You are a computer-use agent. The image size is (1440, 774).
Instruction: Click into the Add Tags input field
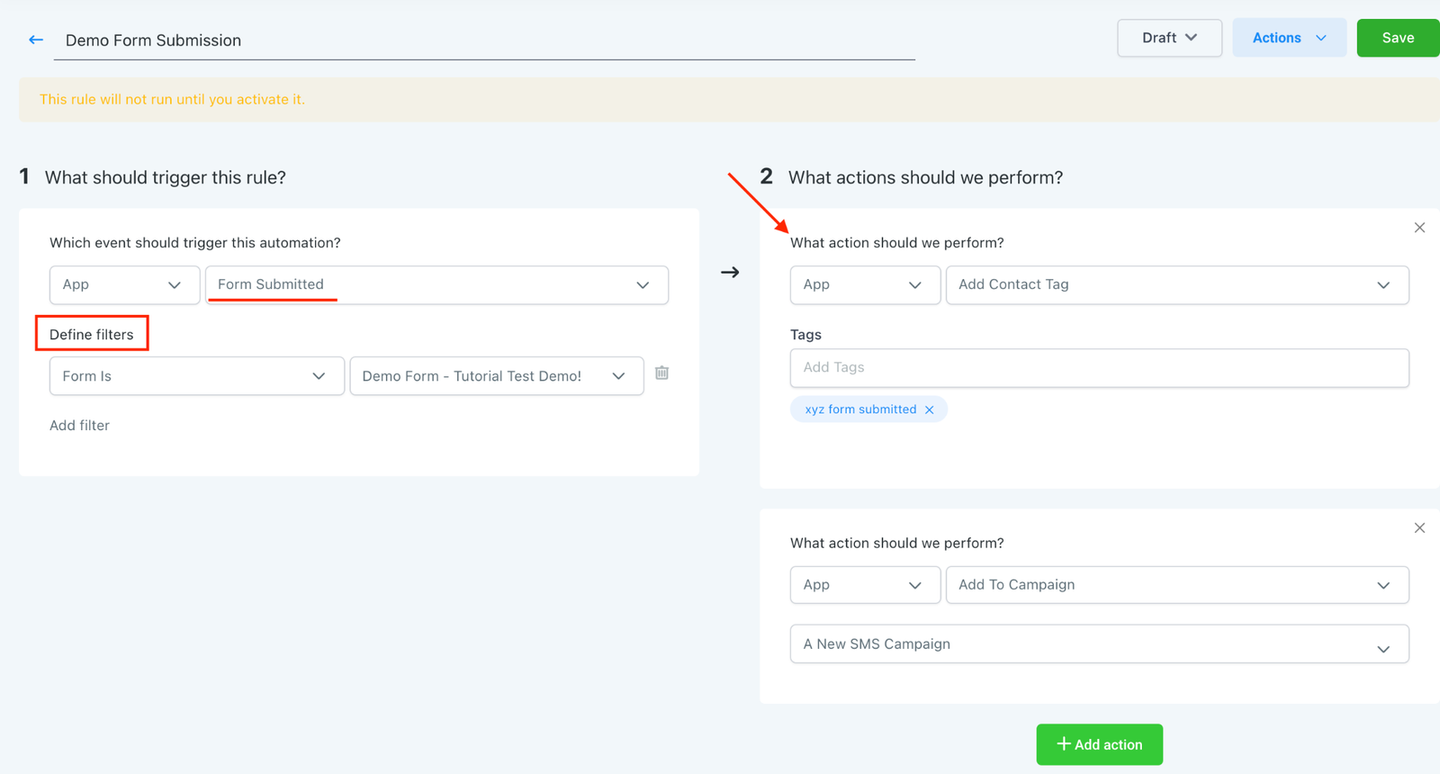[1099, 368]
